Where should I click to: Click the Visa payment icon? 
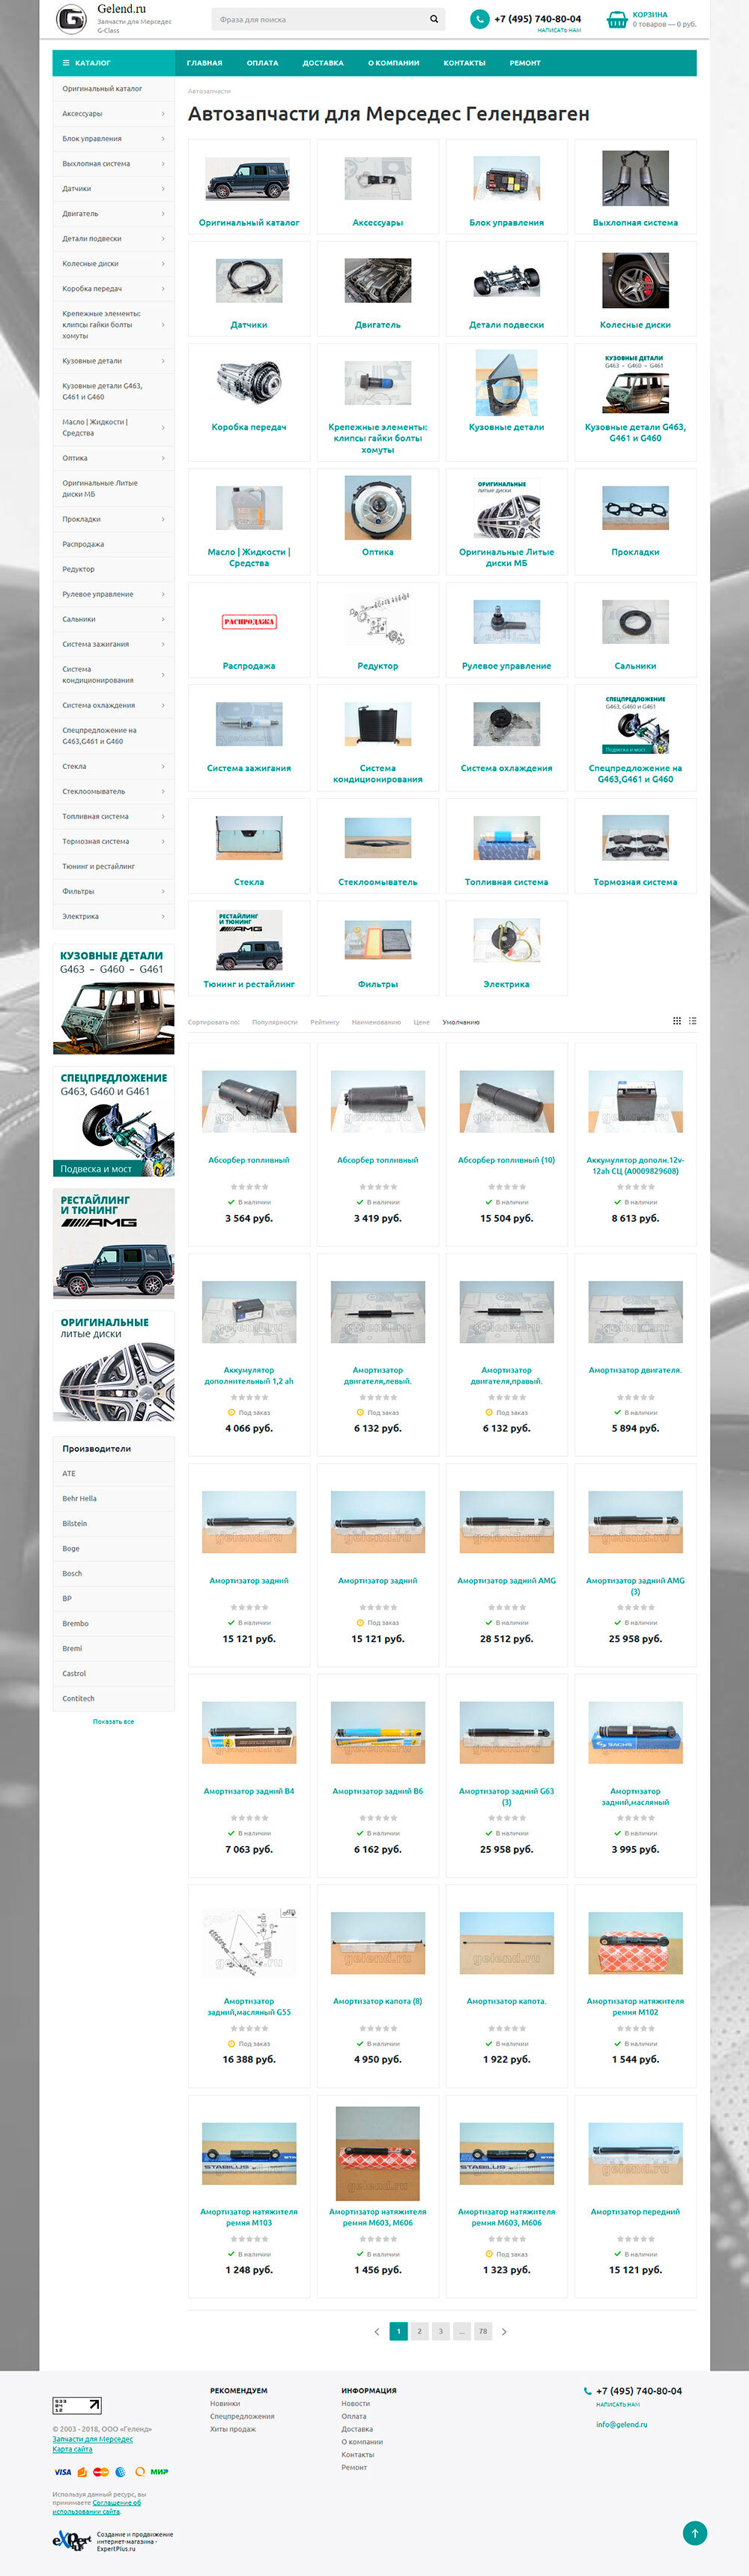[x=62, y=2471]
